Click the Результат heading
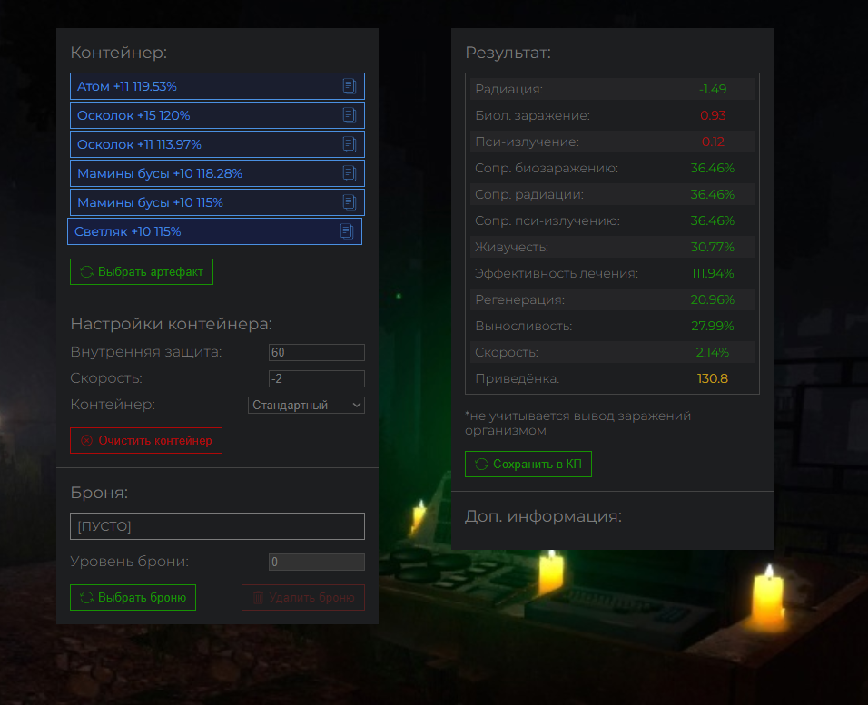 [508, 53]
